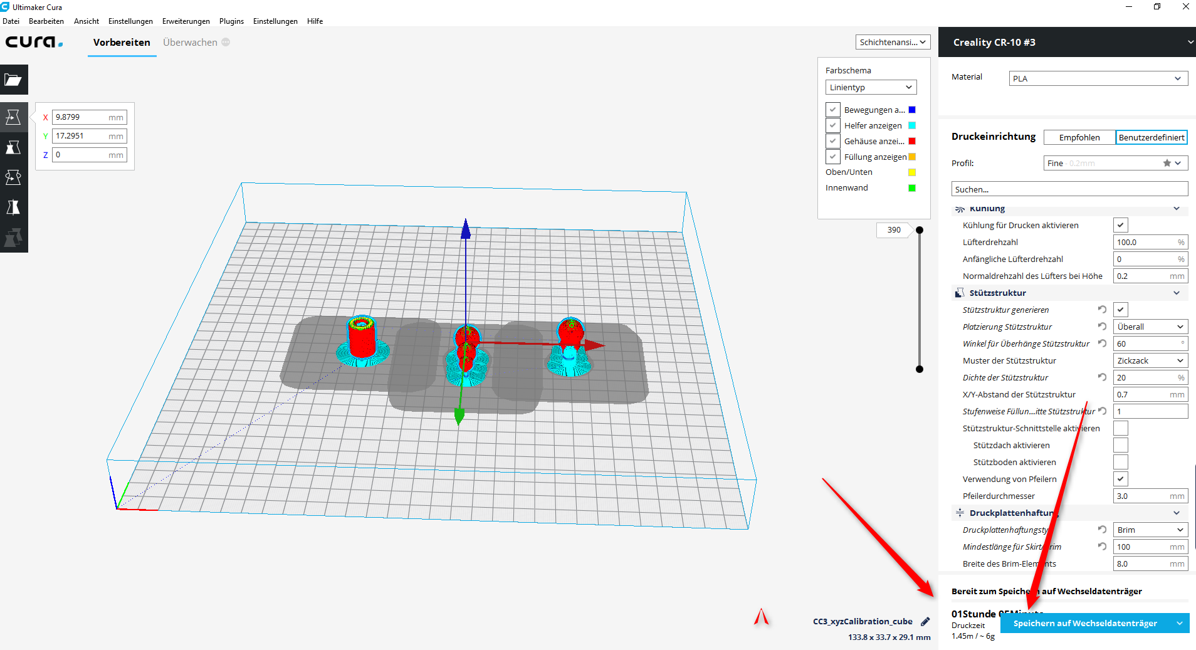This screenshot has height=650, width=1196.
Task: Reset Stufenweise Füllung Stützstruktur value
Action: click(x=1102, y=411)
